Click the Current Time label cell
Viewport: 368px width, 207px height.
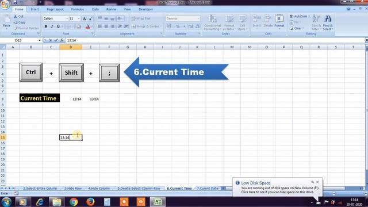click(40, 98)
